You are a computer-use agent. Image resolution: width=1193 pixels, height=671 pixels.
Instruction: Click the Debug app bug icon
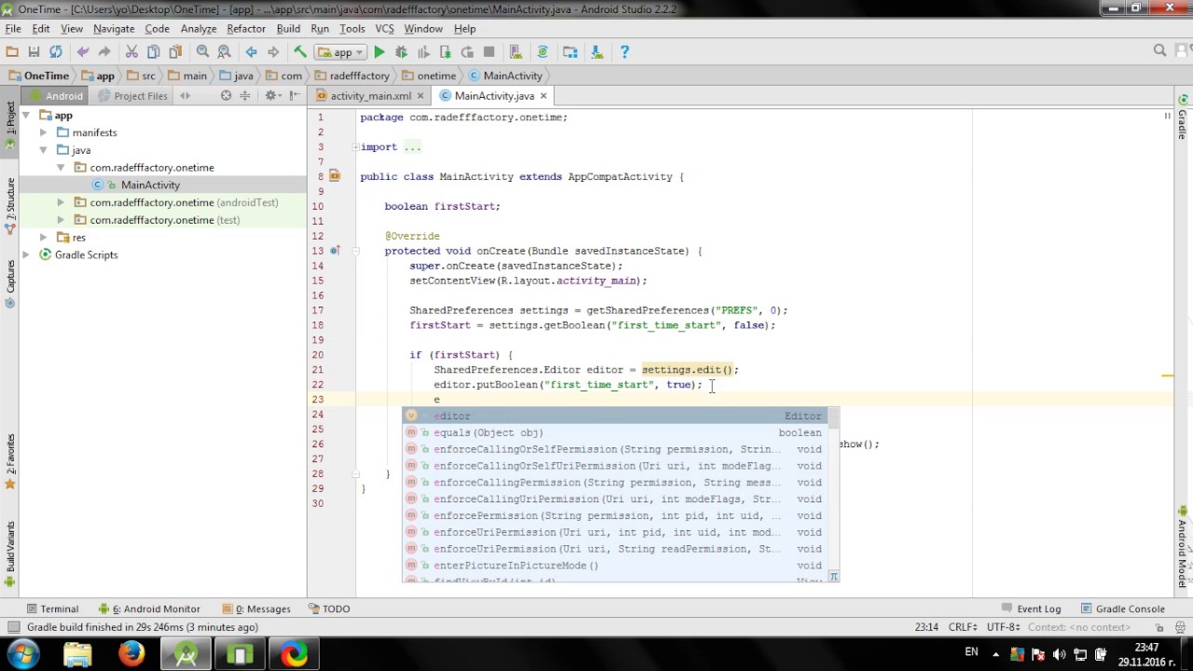(x=402, y=52)
